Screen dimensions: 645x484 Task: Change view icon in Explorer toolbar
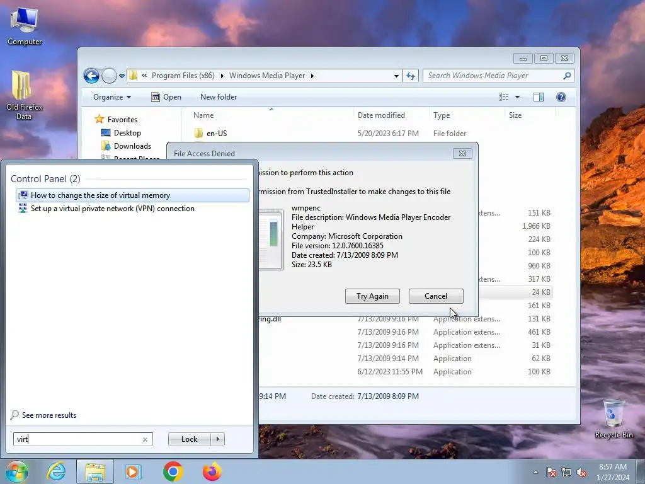click(x=503, y=97)
